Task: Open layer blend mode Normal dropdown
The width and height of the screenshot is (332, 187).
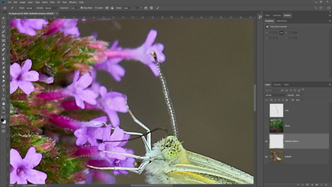Action: click(275, 95)
